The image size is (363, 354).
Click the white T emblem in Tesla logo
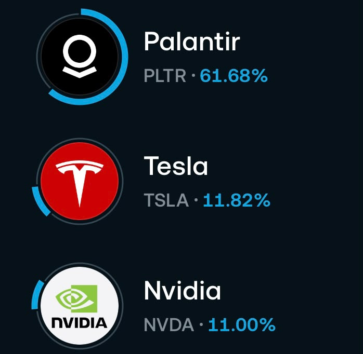pyautogui.click(x=80, y=183)
